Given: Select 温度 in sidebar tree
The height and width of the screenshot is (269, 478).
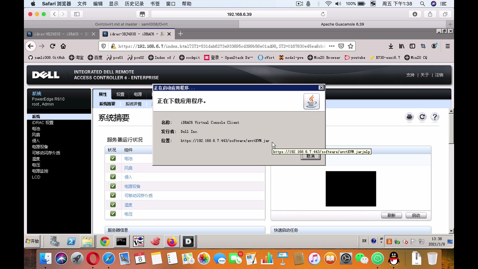Looking at the screenshot, I should click(x=36, y=159).
